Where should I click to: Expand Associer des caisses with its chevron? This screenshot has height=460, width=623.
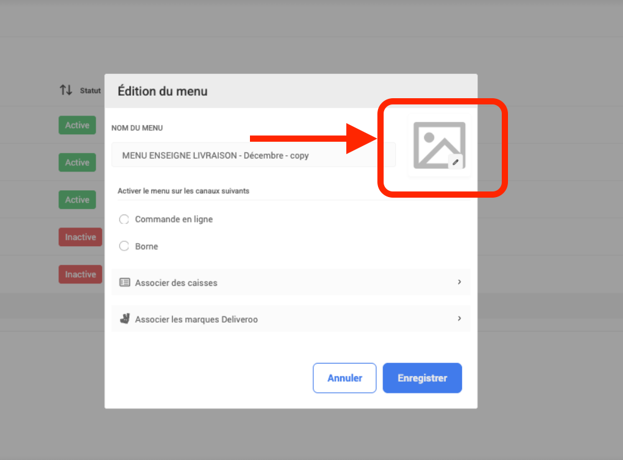(x=459, y=282)
